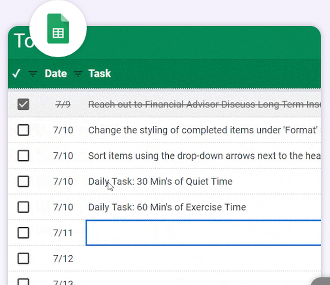330x285 pixels.
Task: Check the box for 'Change the styling' task
Action: pos(23,130)
